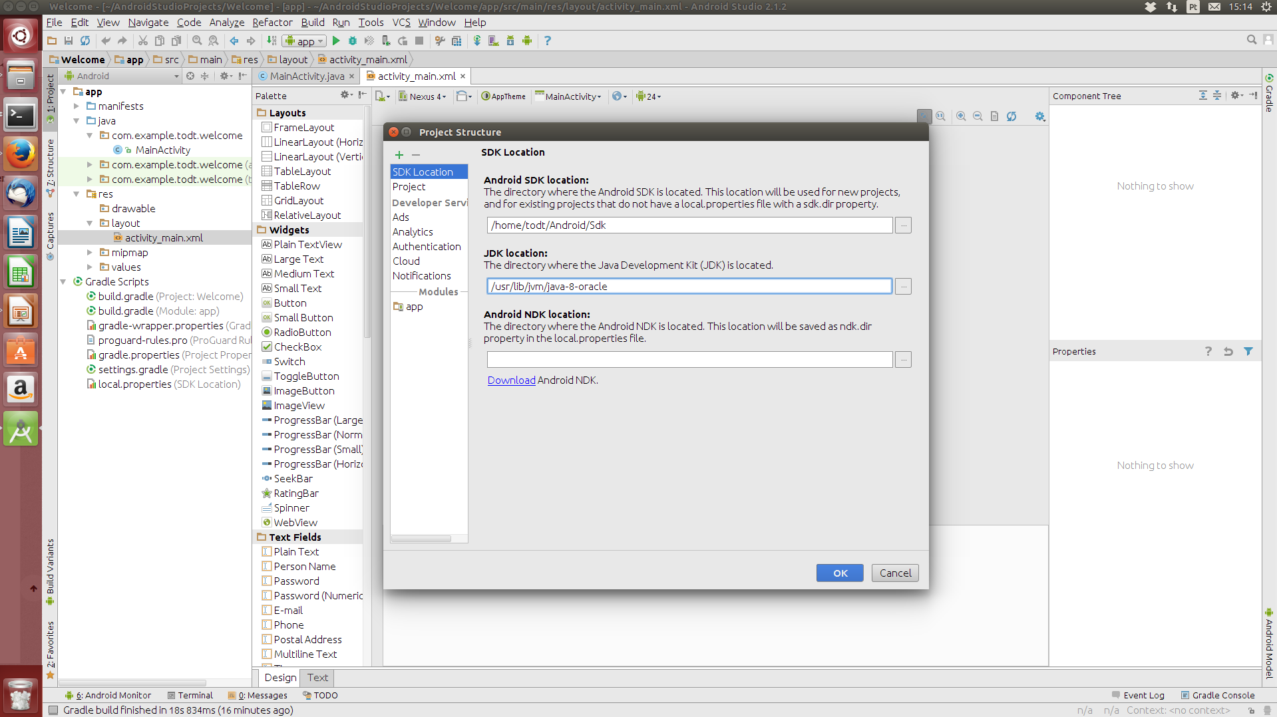This screenshot has width=1277, height=717.
Task: Open the app run configuration dropdown
Action: (x=304, y=41)
